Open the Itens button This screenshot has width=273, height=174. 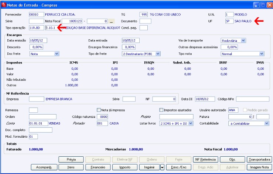pyautogui.click(x=71, y=167)
